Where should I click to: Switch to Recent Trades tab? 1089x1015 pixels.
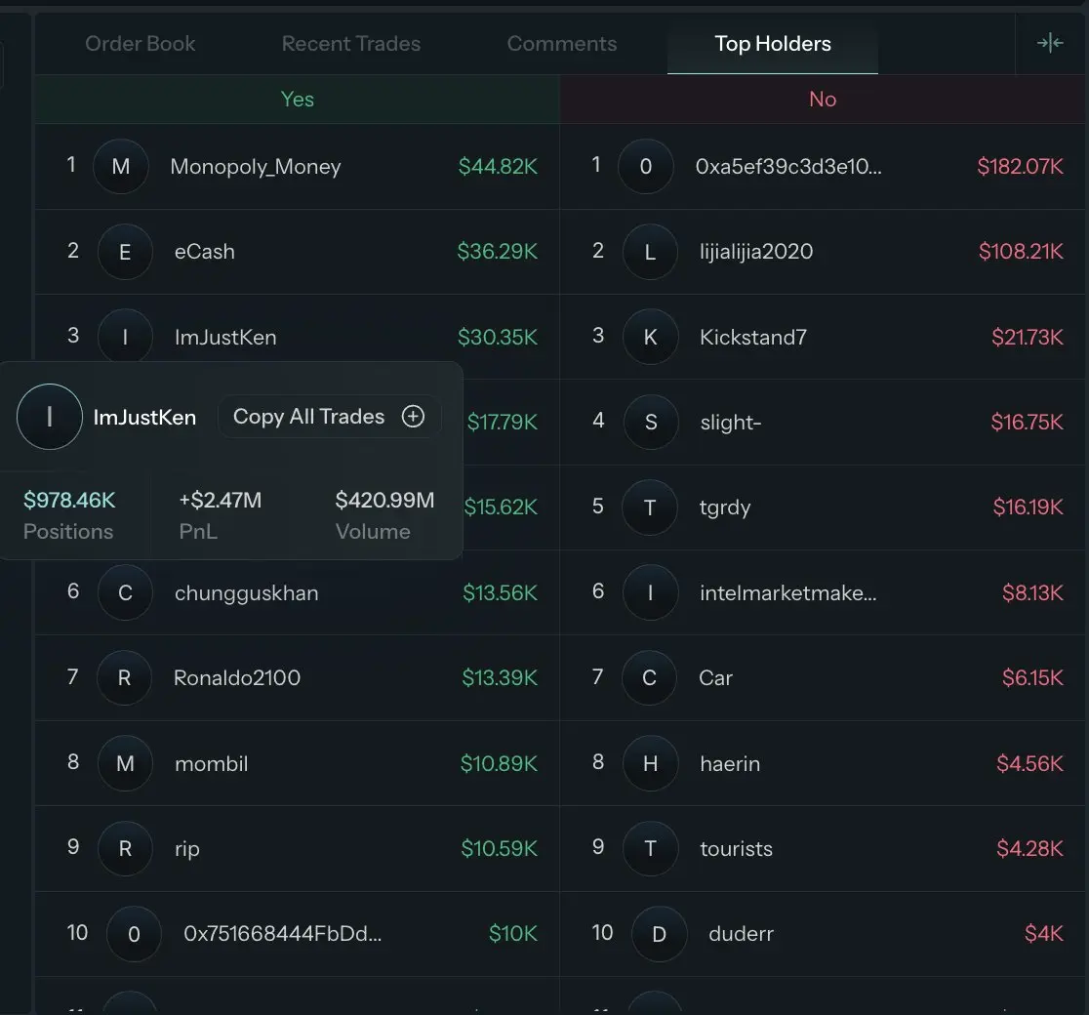pos(350,44)
